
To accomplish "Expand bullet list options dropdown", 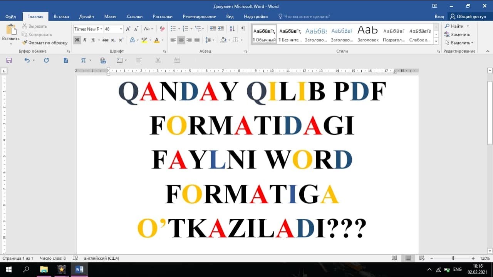I will [x=179, y=29].
